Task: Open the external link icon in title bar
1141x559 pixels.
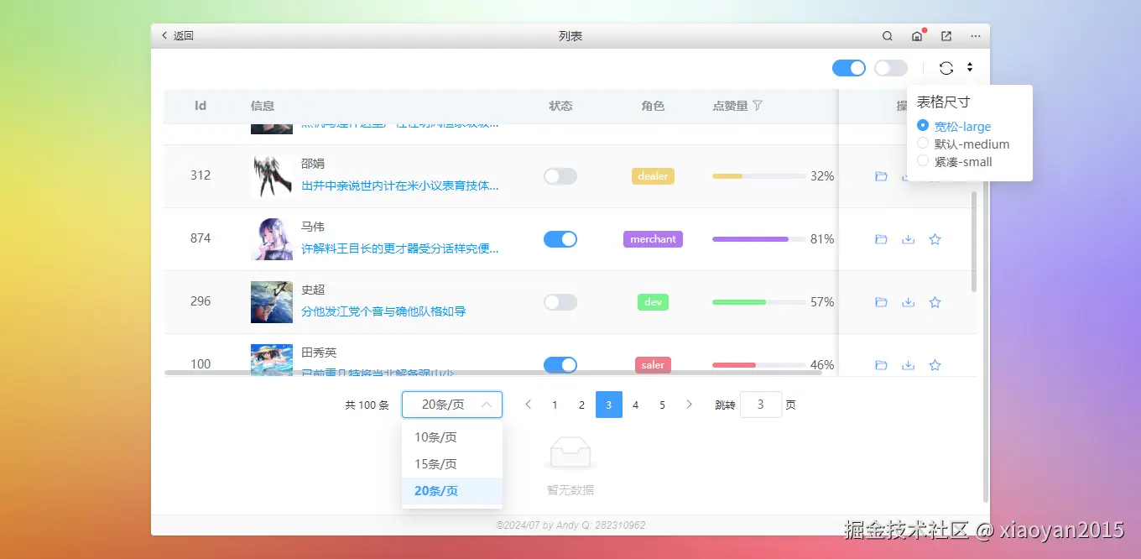Action: 946,36
